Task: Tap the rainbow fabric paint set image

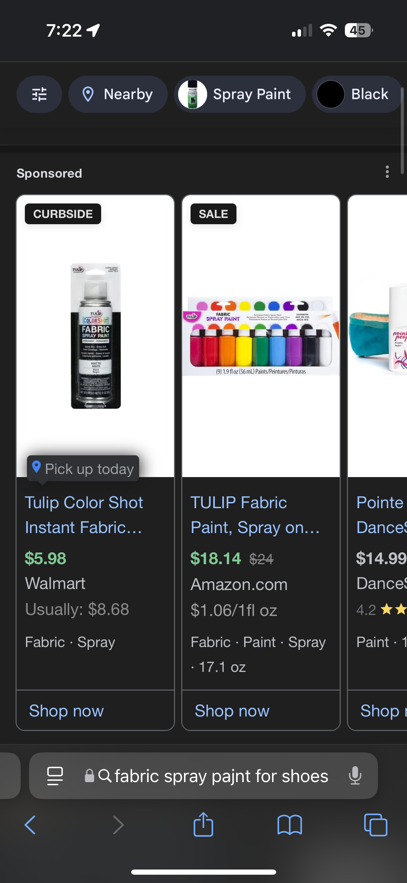Action: coord(261,336)
